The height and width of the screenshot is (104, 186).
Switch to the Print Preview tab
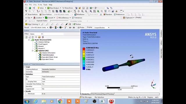(x=96, y=94)
